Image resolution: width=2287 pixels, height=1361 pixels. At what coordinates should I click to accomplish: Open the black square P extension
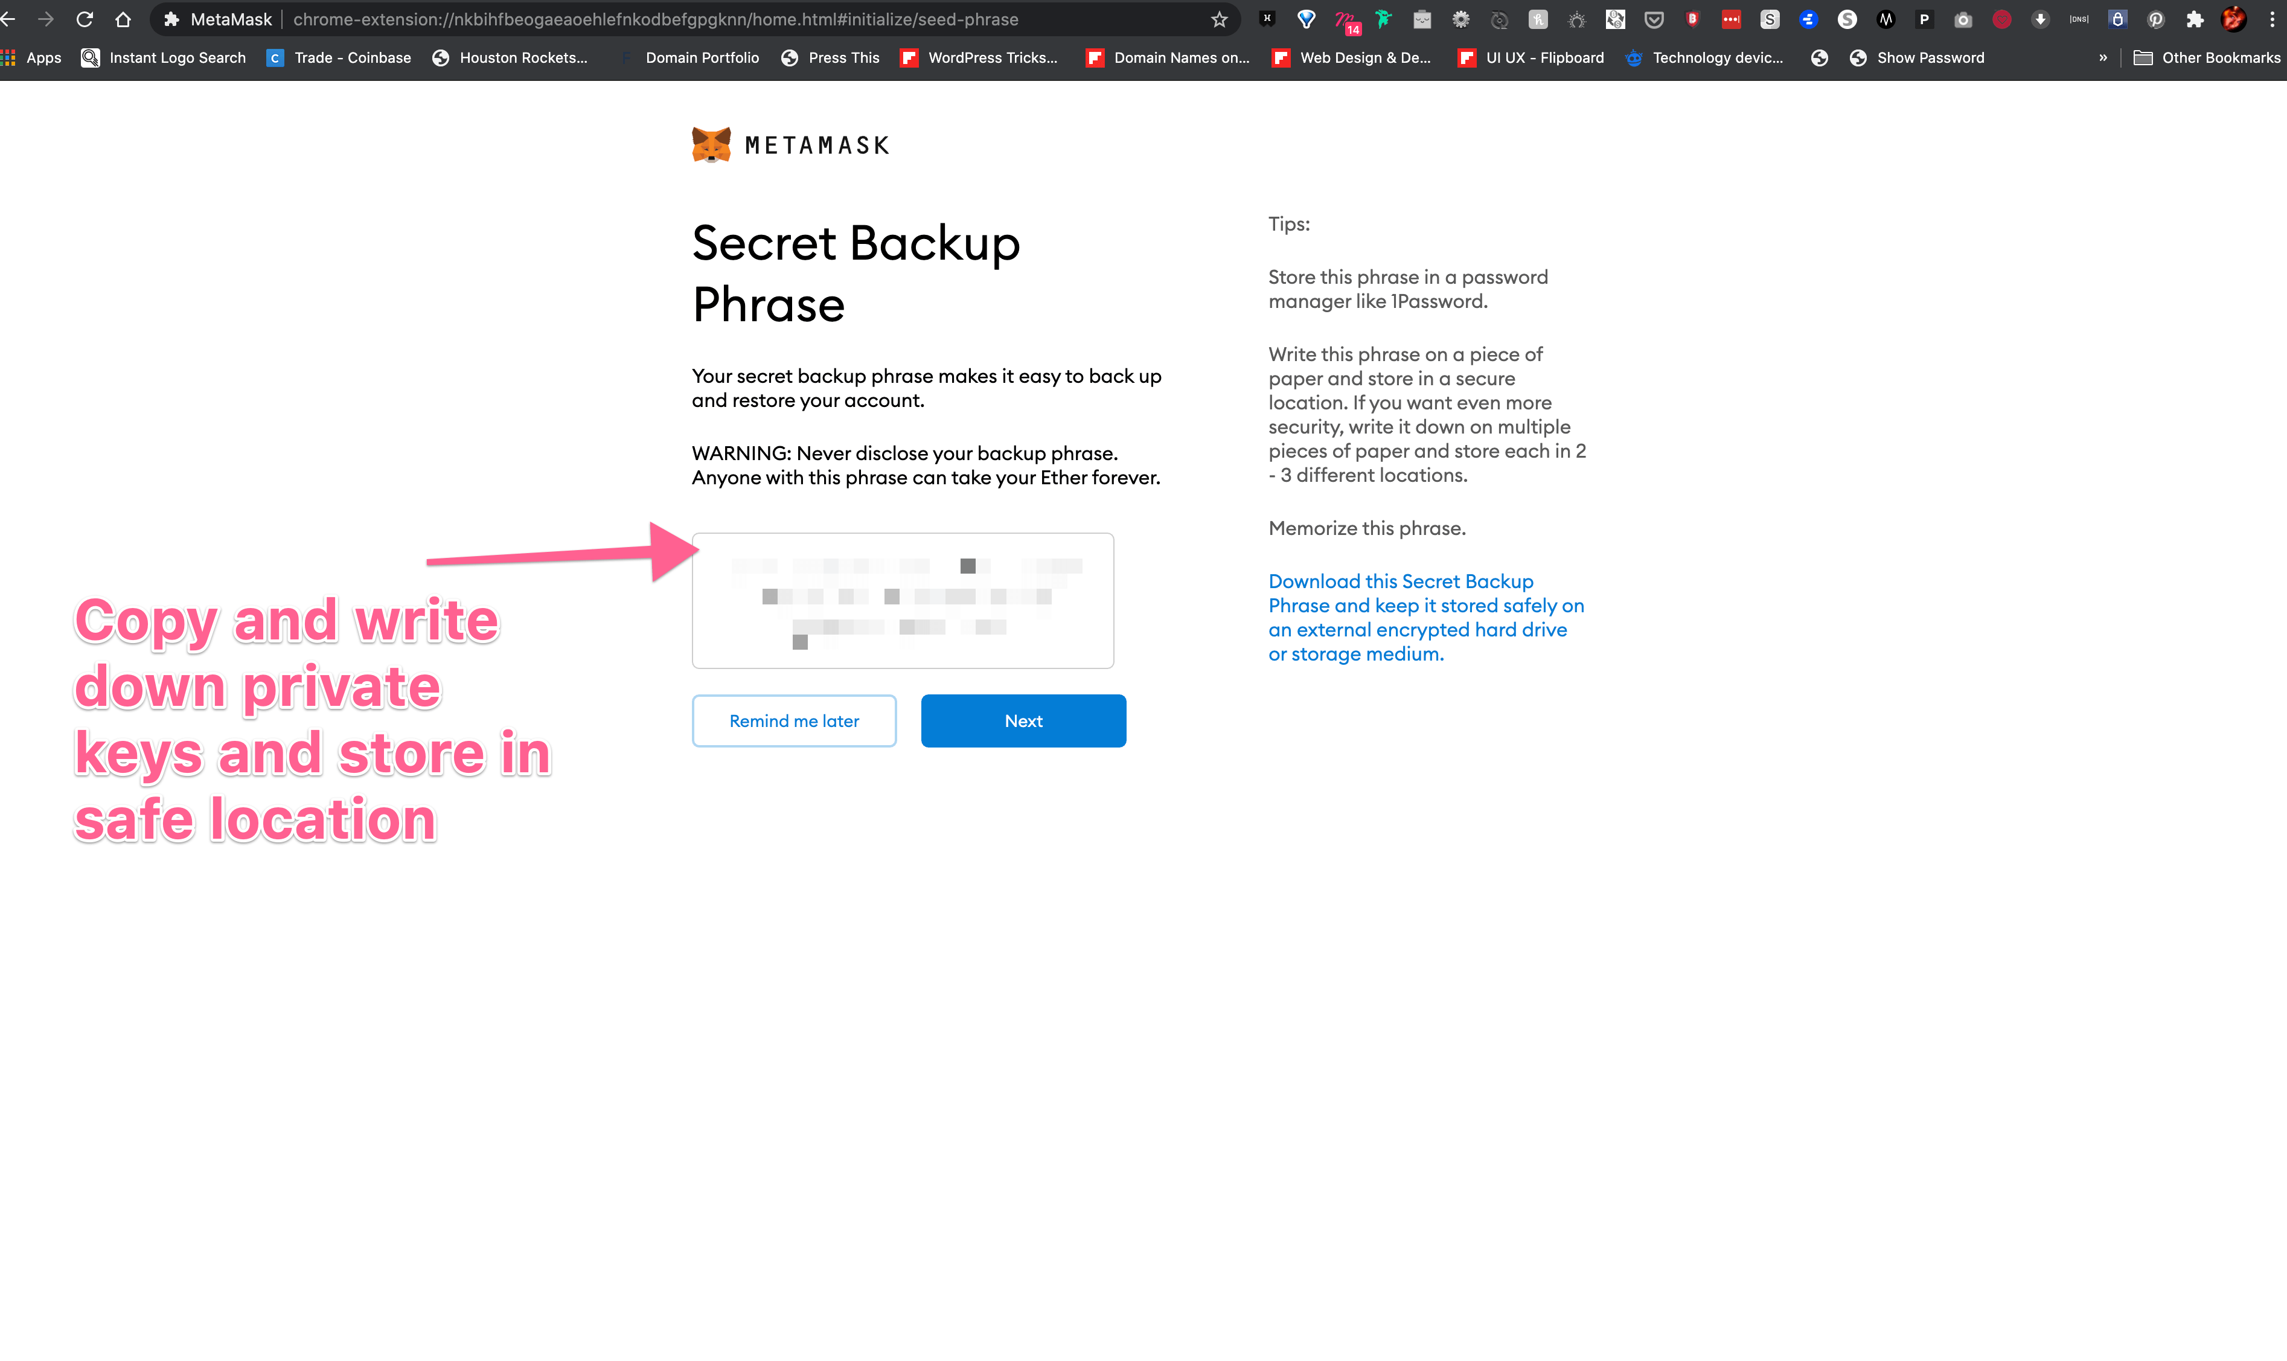tap(1924, 19)
